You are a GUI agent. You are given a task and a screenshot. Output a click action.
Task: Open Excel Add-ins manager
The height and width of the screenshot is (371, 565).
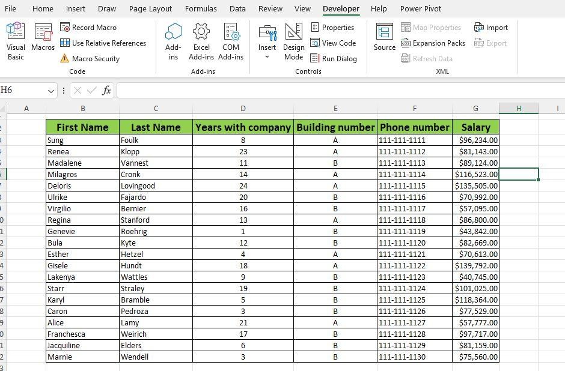[x=201, y=41]
